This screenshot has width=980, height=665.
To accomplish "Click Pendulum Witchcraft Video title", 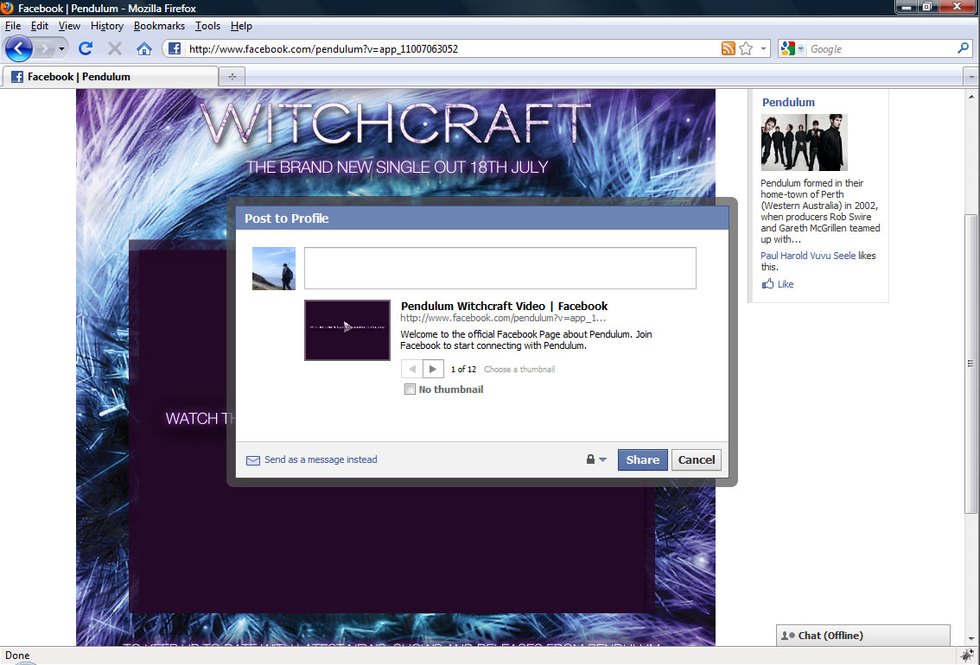I will coord(504,306).
